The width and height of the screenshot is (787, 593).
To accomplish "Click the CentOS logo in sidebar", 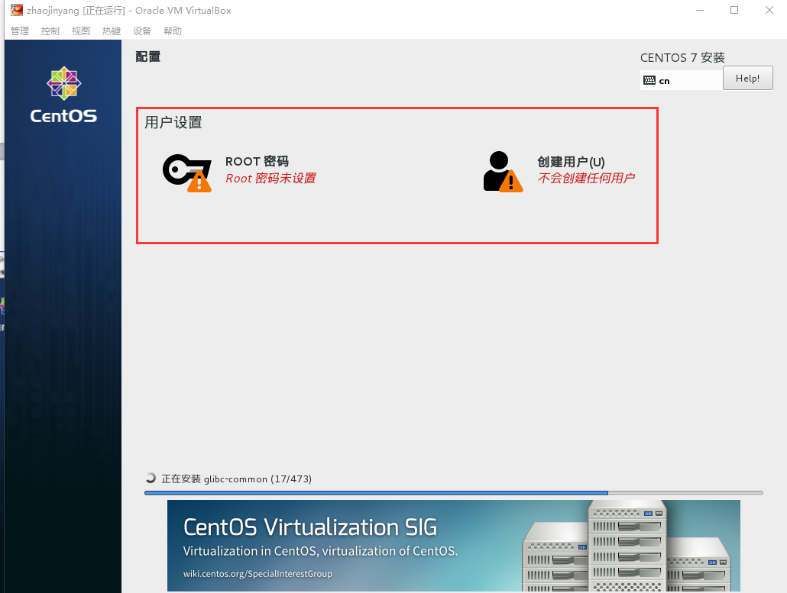I will tap(63, 95).
